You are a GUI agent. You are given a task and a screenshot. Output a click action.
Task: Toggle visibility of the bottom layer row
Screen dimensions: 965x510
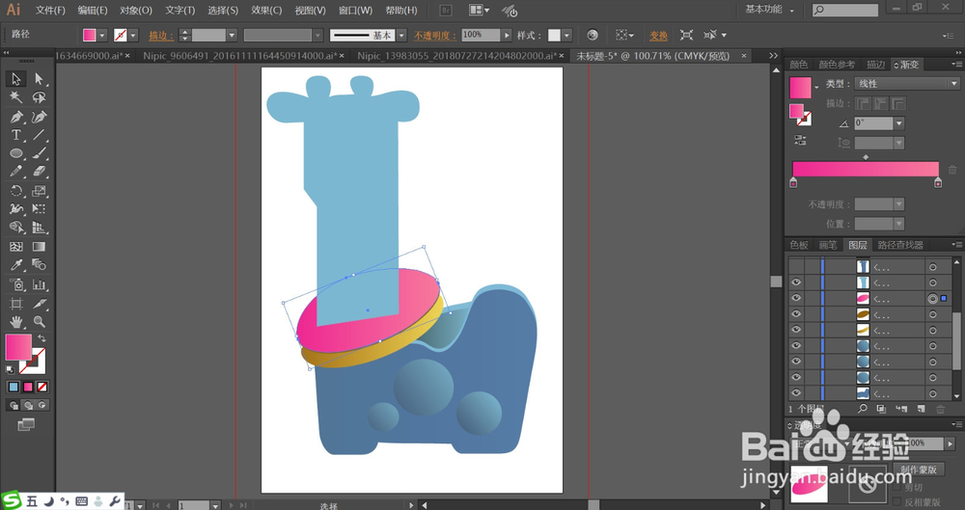point(796,392)
